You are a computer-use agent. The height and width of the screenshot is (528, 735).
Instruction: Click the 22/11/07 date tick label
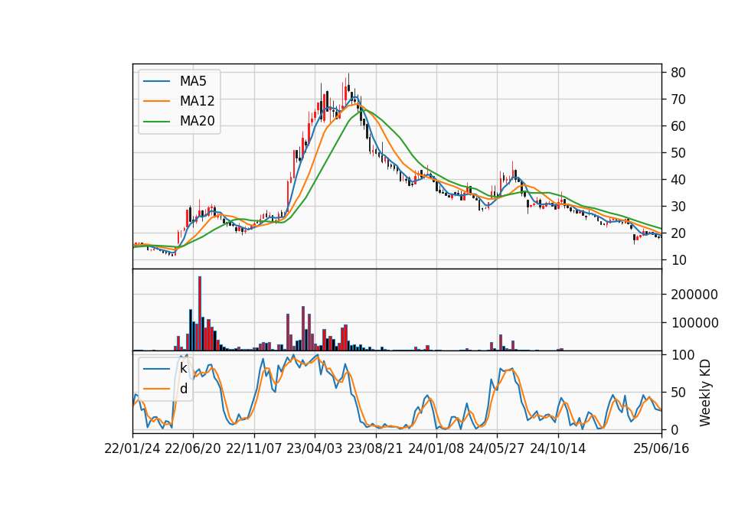[x=254, y=448]
